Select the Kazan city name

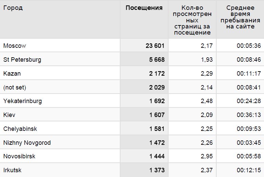click(x=12, y=74)
